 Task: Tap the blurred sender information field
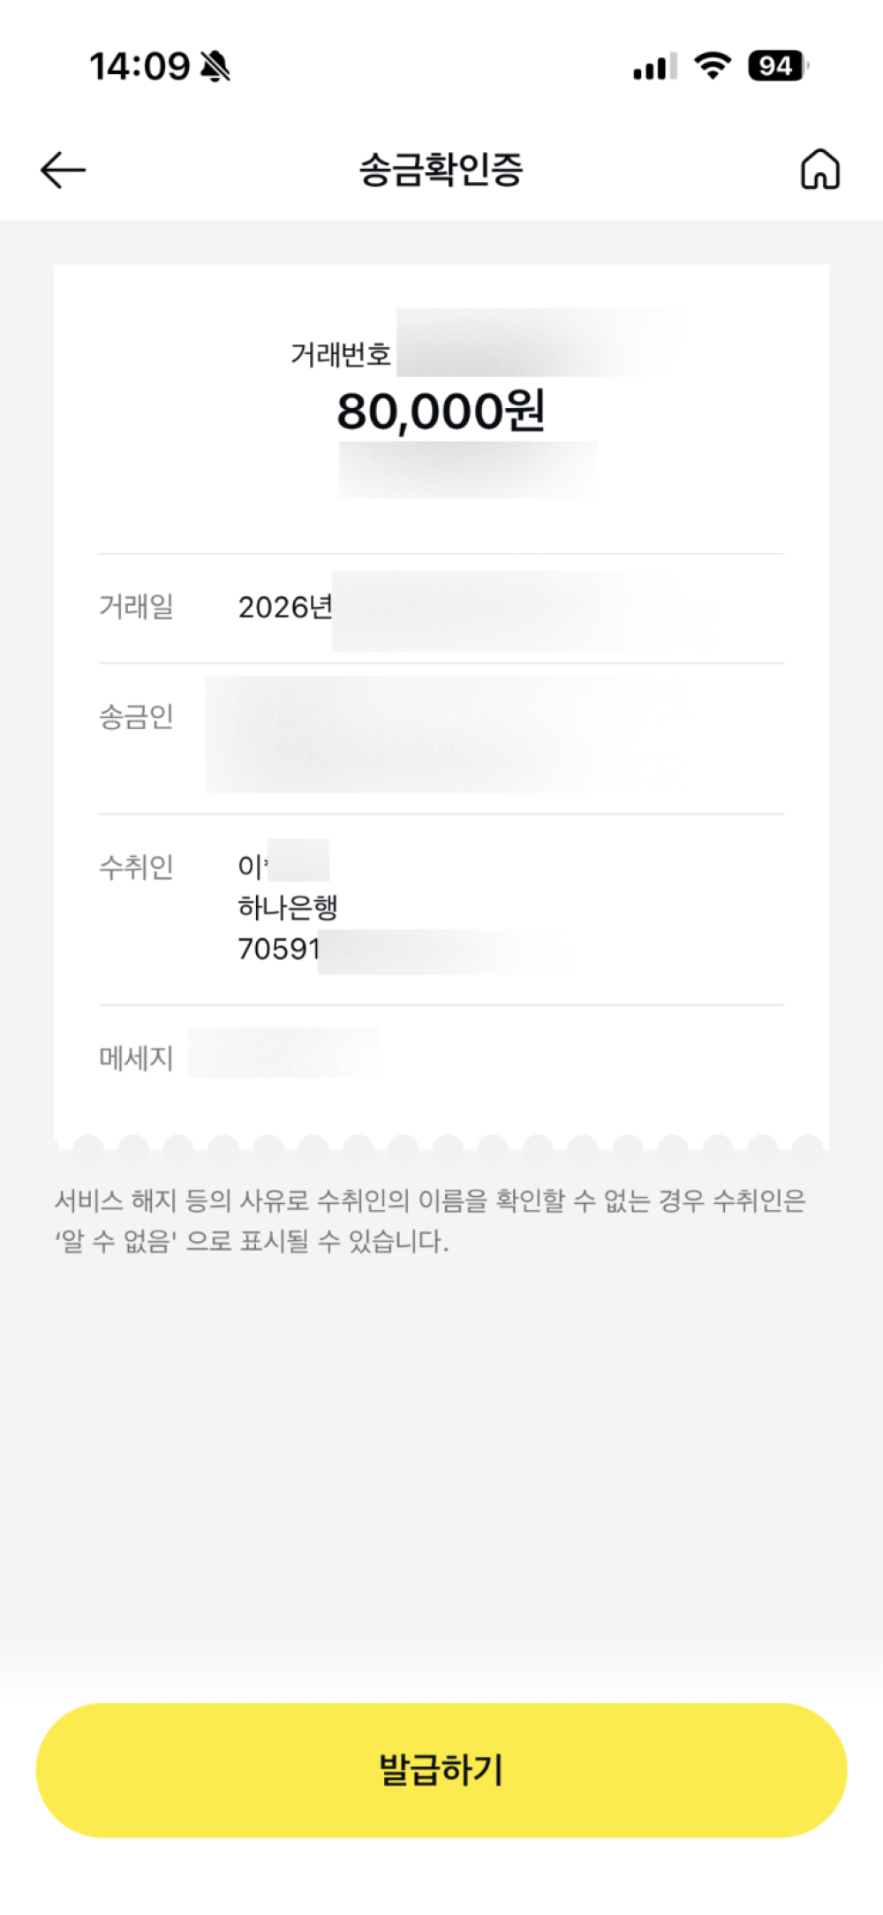415,733
